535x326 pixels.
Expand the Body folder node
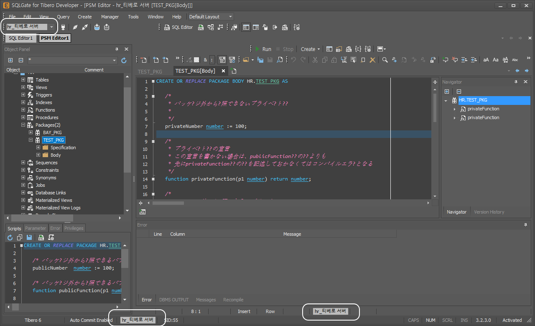tap(38, 155)
